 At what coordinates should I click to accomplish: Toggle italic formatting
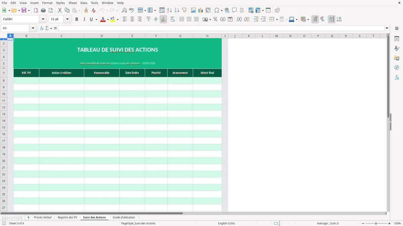(84, 19)
